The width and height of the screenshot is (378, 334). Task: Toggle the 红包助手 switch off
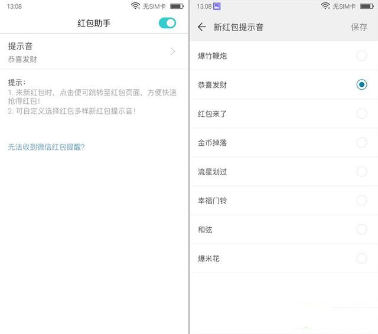[167, 23]
